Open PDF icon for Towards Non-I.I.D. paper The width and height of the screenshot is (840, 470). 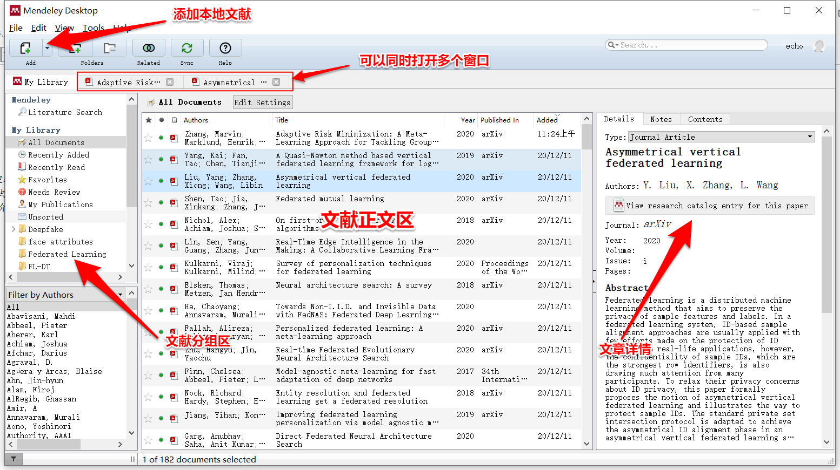click(x=174, y=310)
